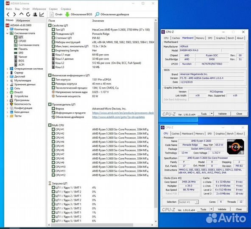
Task: Expand the Сервер tree node
Action: point(7,73)
